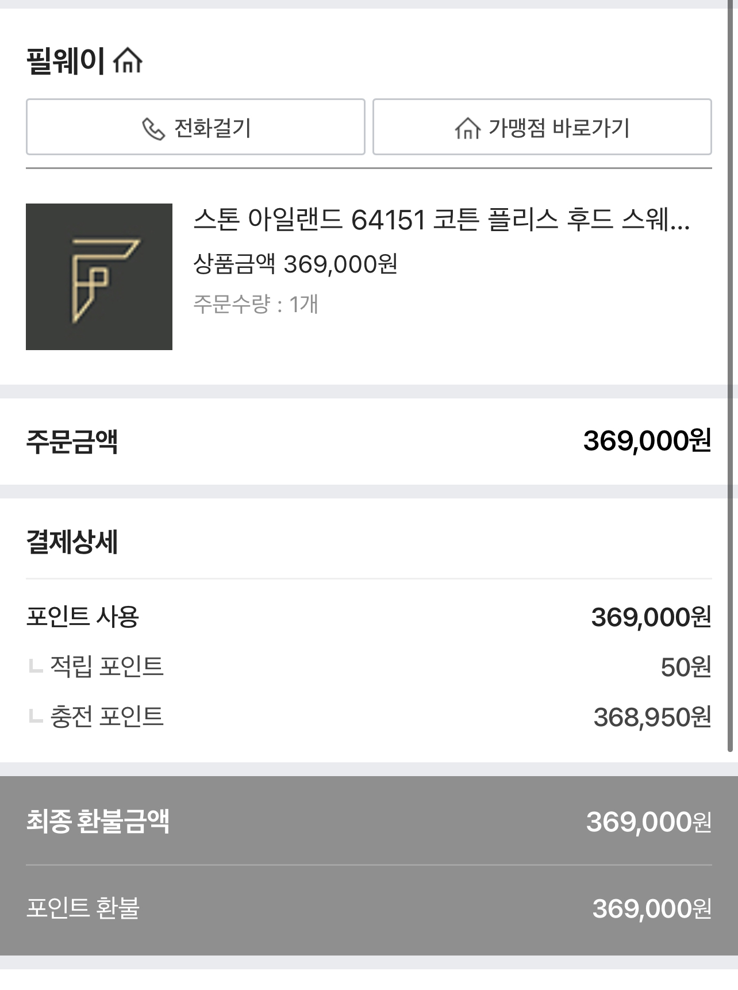Select the 상품금액 369,000원 text
The width and height of the screenshot is (738, 990).
295,264
